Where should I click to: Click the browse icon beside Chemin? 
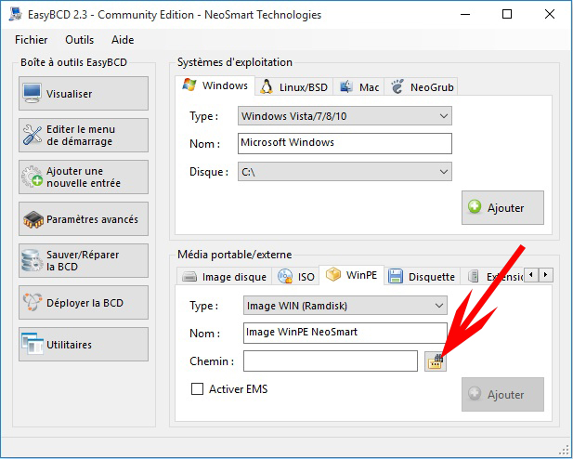pos(435,361)
